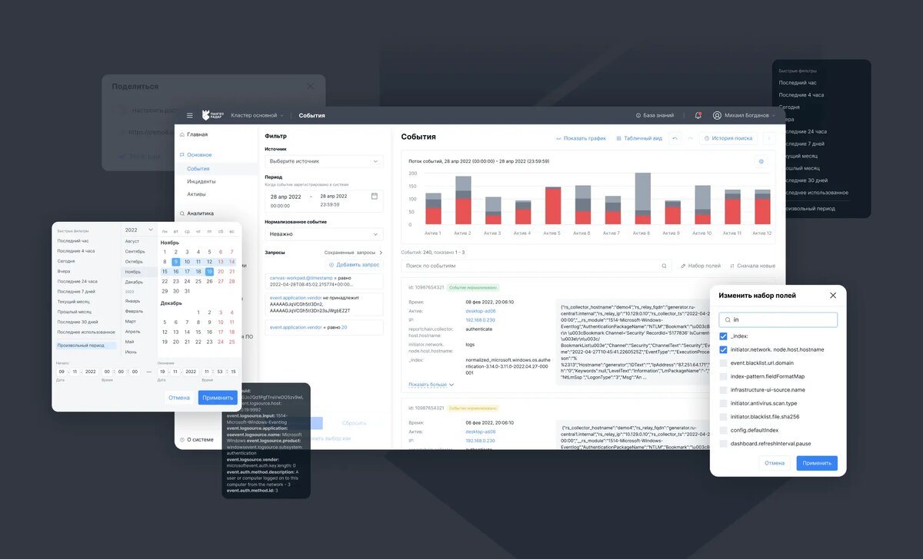Open chart settings gear icon
Viewport: 923px width, 559px height.
pos(761,161)
